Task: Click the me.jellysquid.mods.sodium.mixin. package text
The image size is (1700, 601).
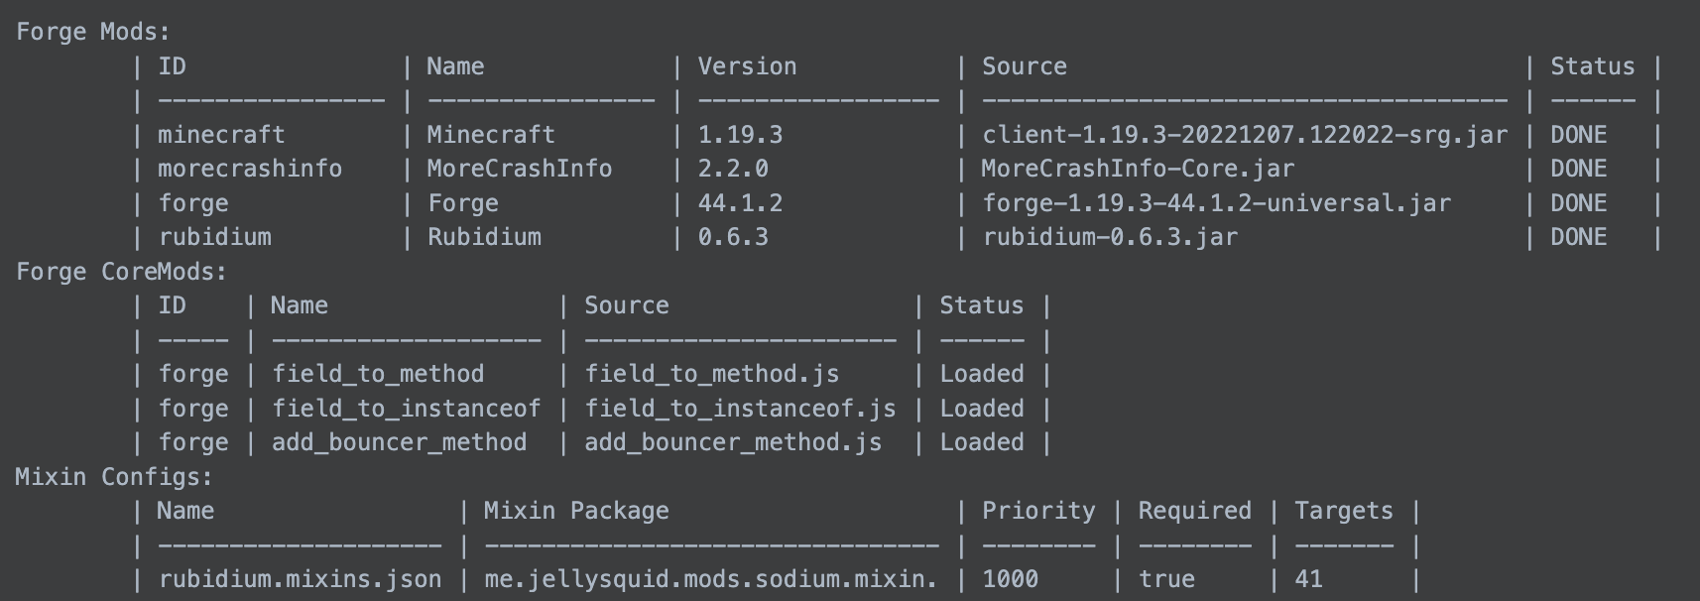Action: pos(710,579)
